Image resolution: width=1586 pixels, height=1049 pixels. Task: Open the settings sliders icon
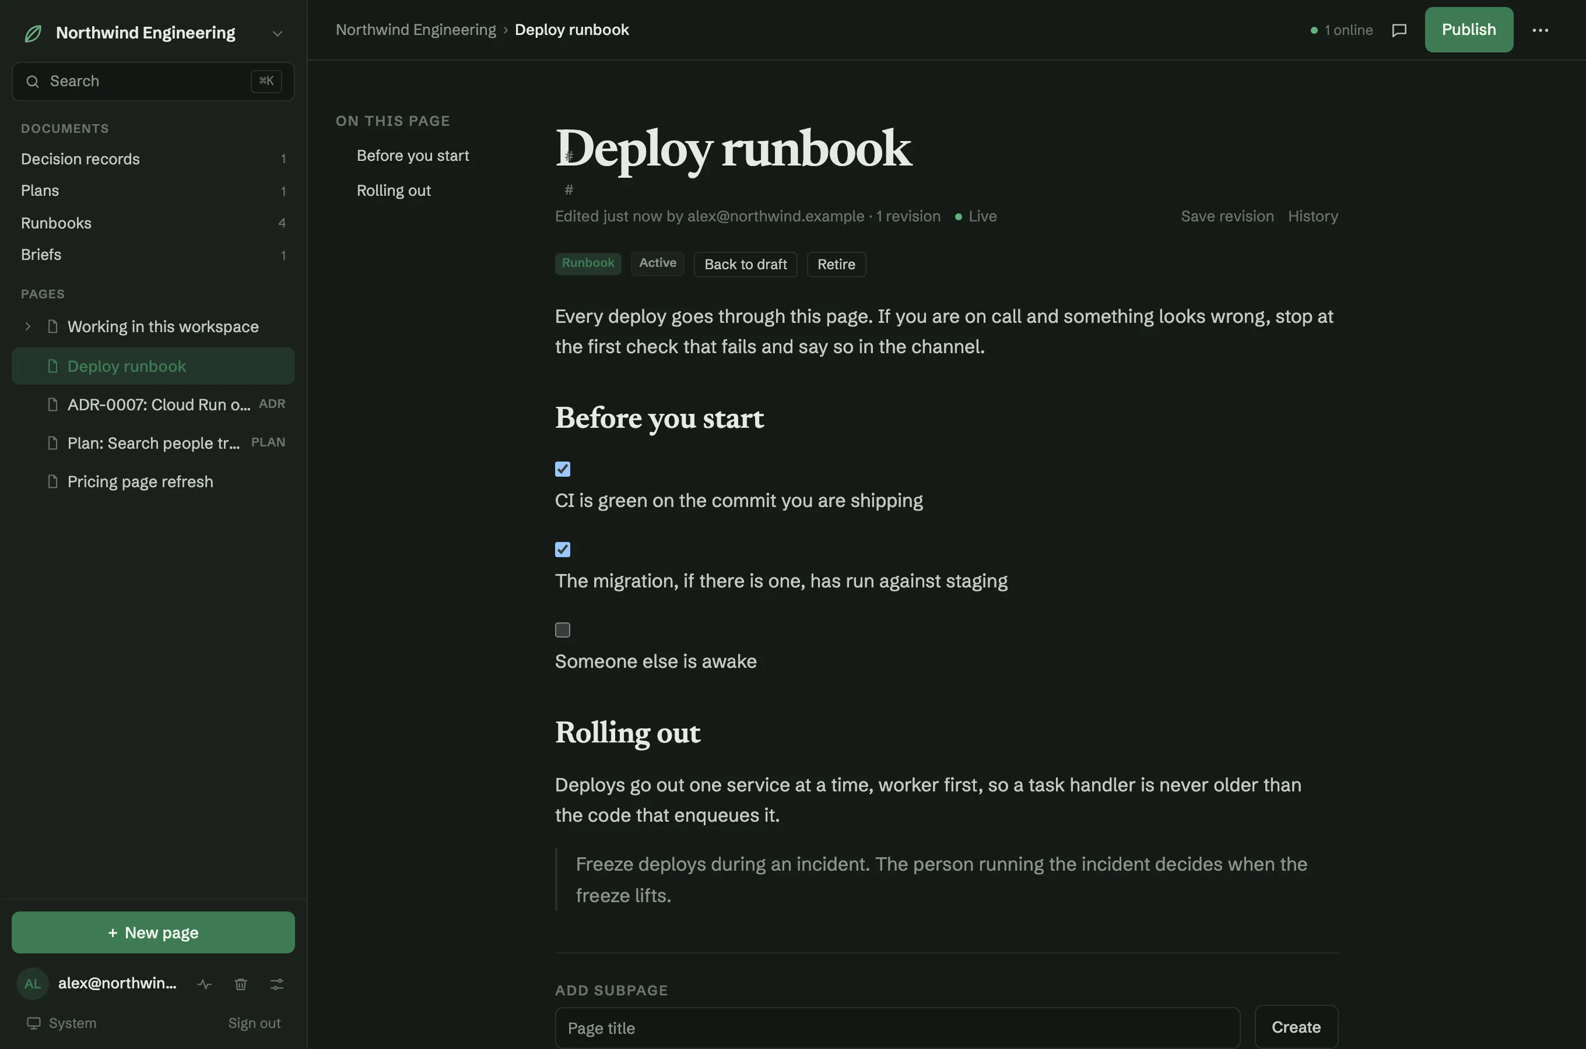(x=277, y=984)
